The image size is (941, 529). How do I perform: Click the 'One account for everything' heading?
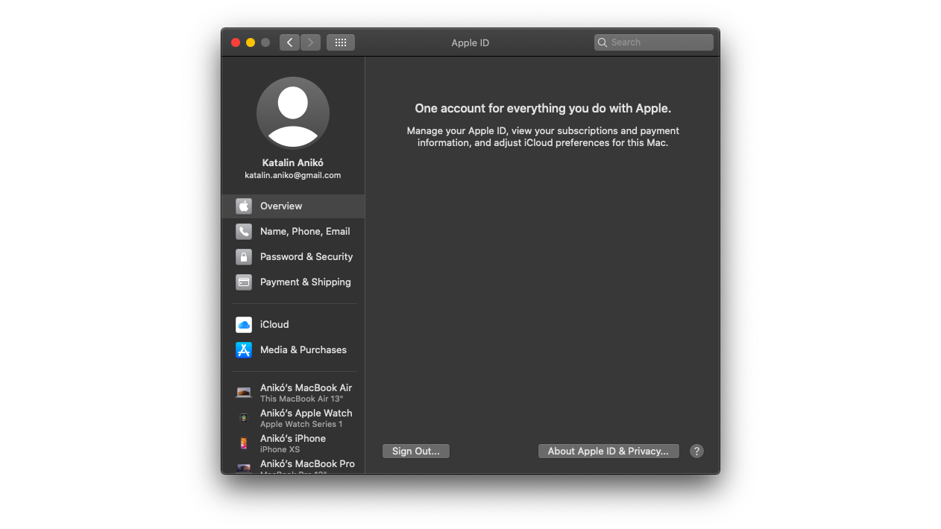543,108
